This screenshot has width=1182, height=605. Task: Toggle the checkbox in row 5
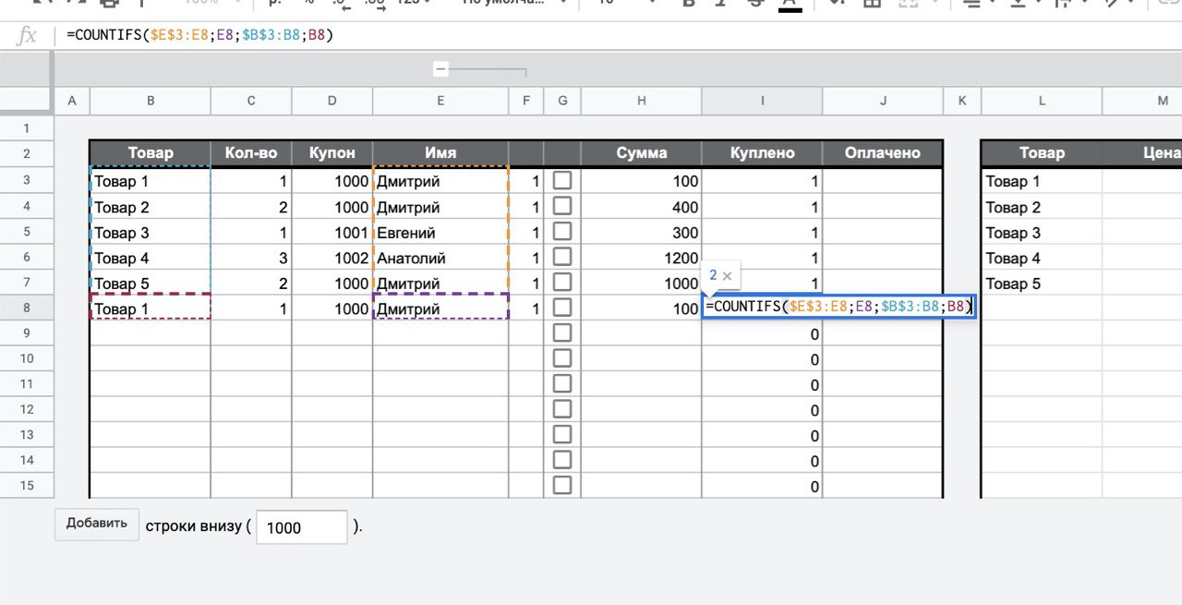(561, 232)
